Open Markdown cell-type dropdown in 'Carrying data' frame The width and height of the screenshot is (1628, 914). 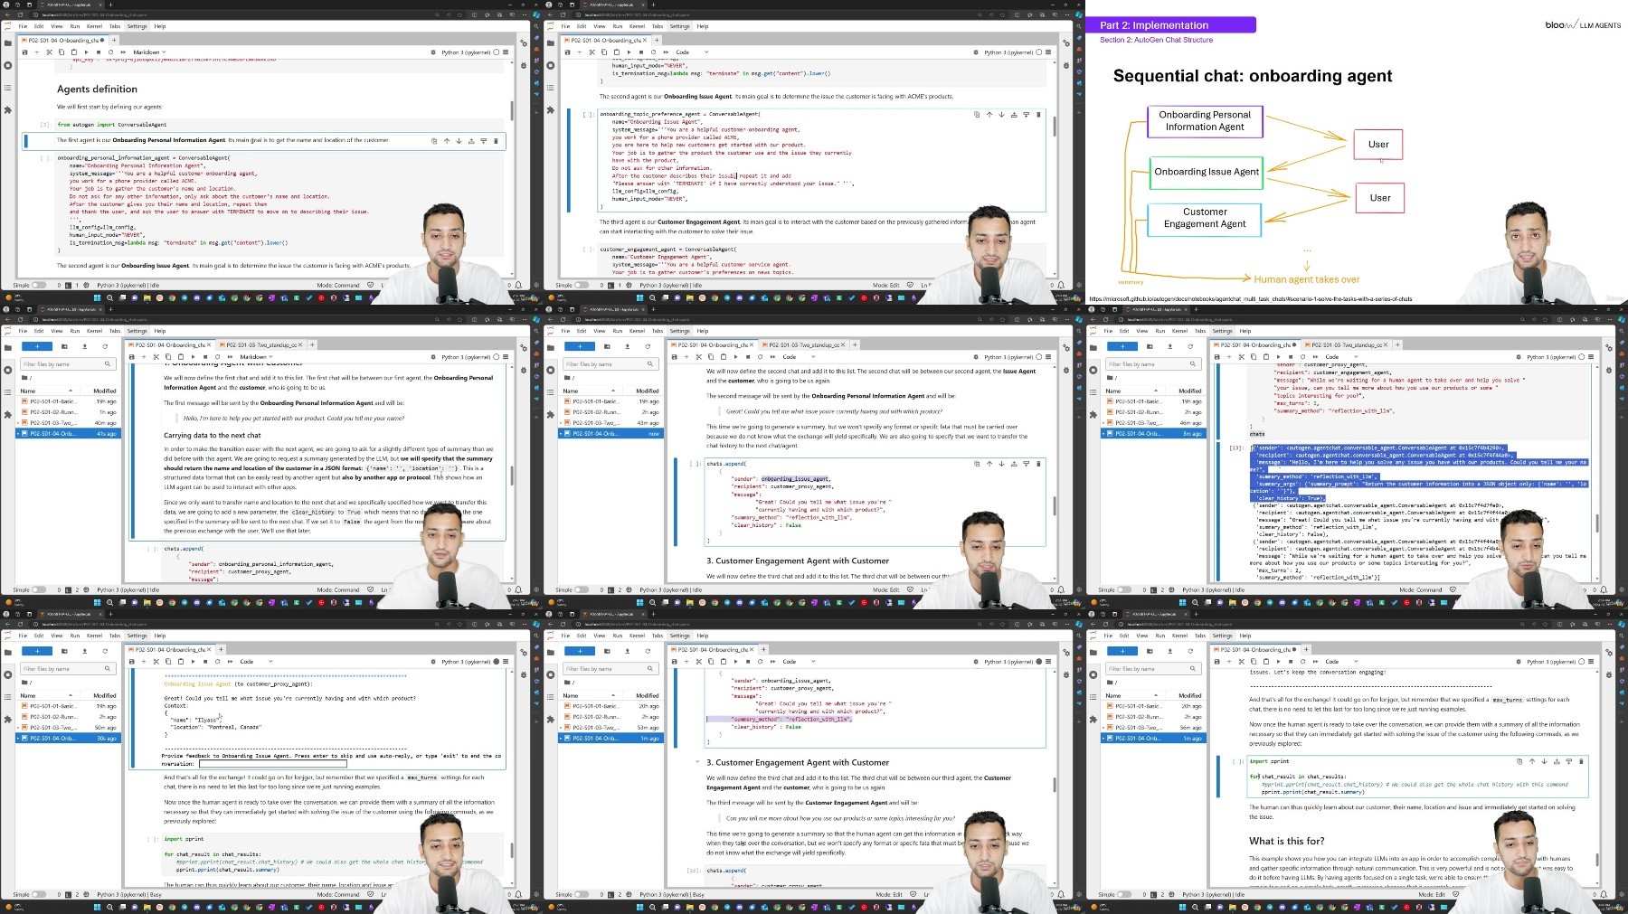(256, 357)
